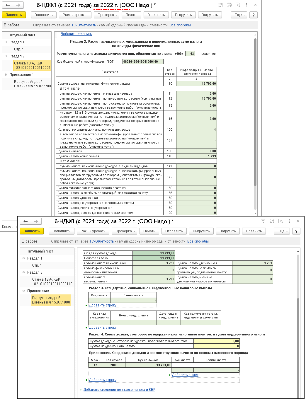The width and height of the screenshot is (306, 399).
Task: Click preview icon in lower window title bar
Action: click(x=280, y=221)
